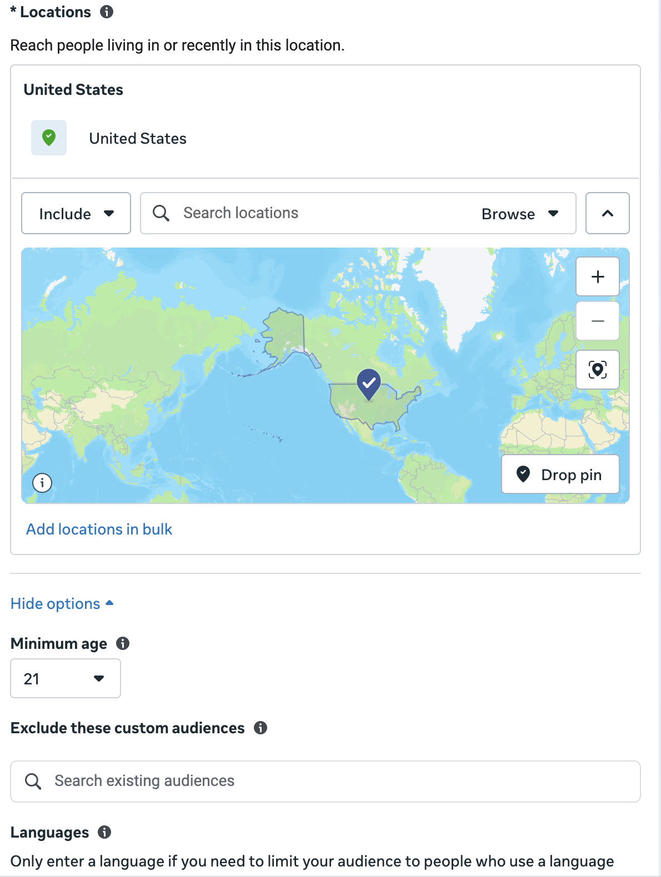Zoom out on the map
This screenshot has height=877, width=661.
click(597, 321)
